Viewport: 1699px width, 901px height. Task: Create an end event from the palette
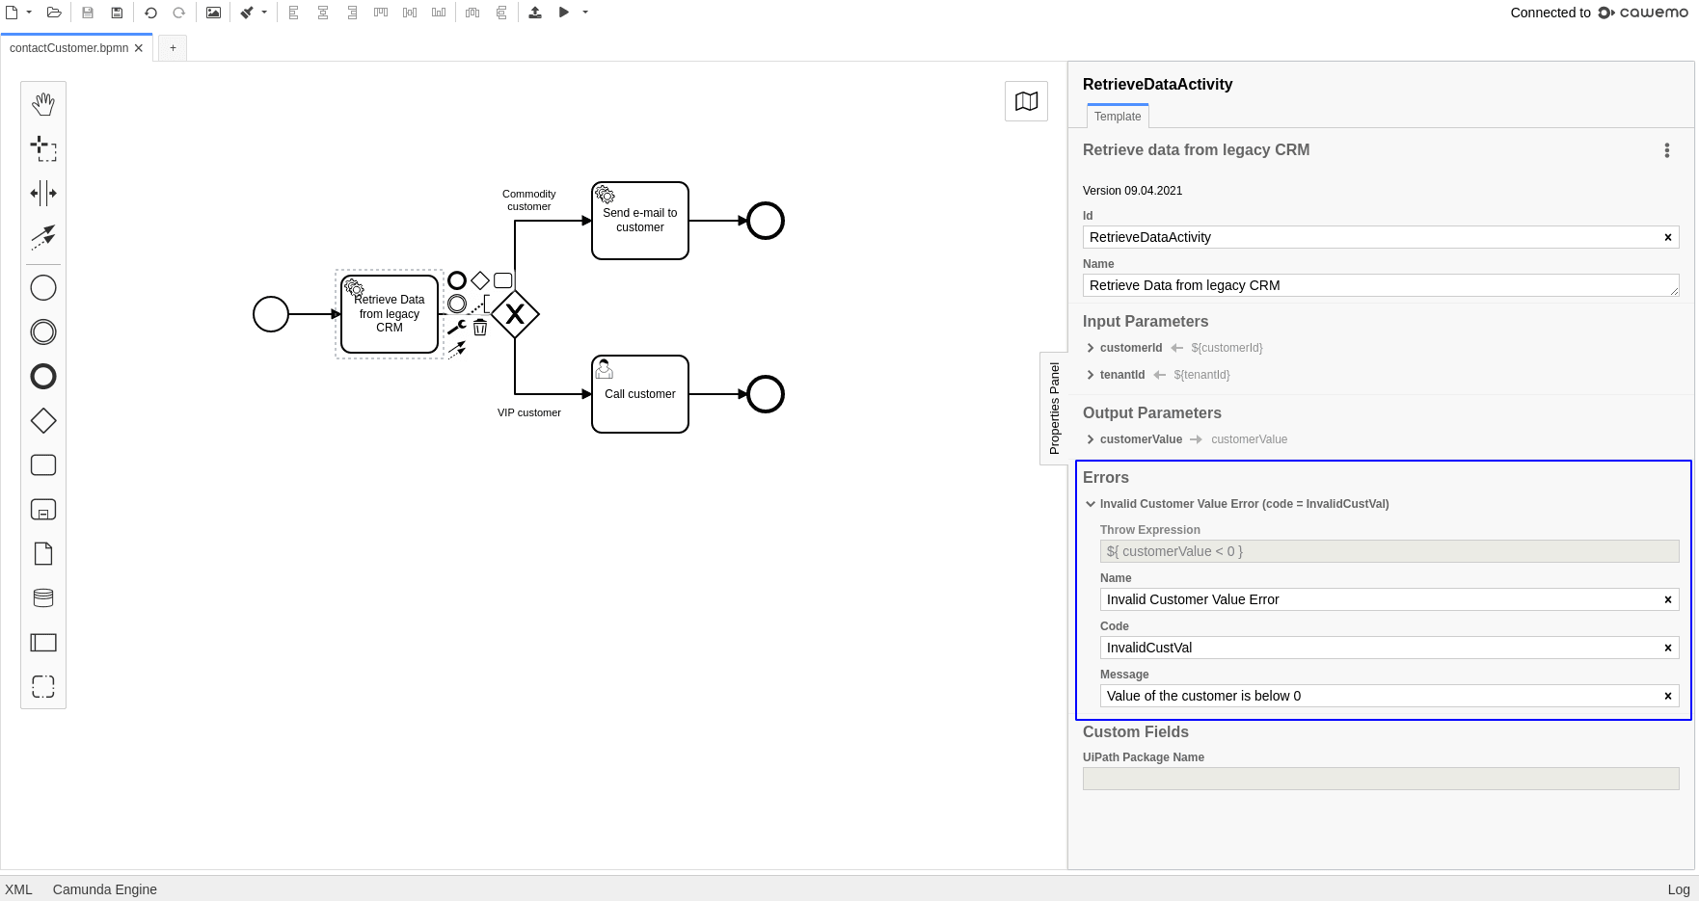pos(43,377)
